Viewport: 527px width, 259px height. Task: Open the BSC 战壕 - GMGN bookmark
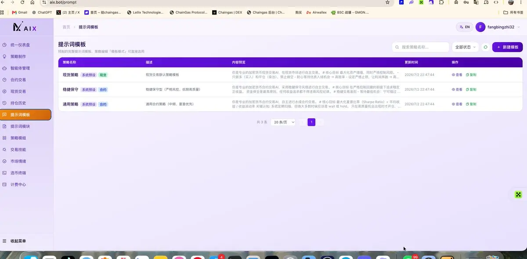pos(350,12)
